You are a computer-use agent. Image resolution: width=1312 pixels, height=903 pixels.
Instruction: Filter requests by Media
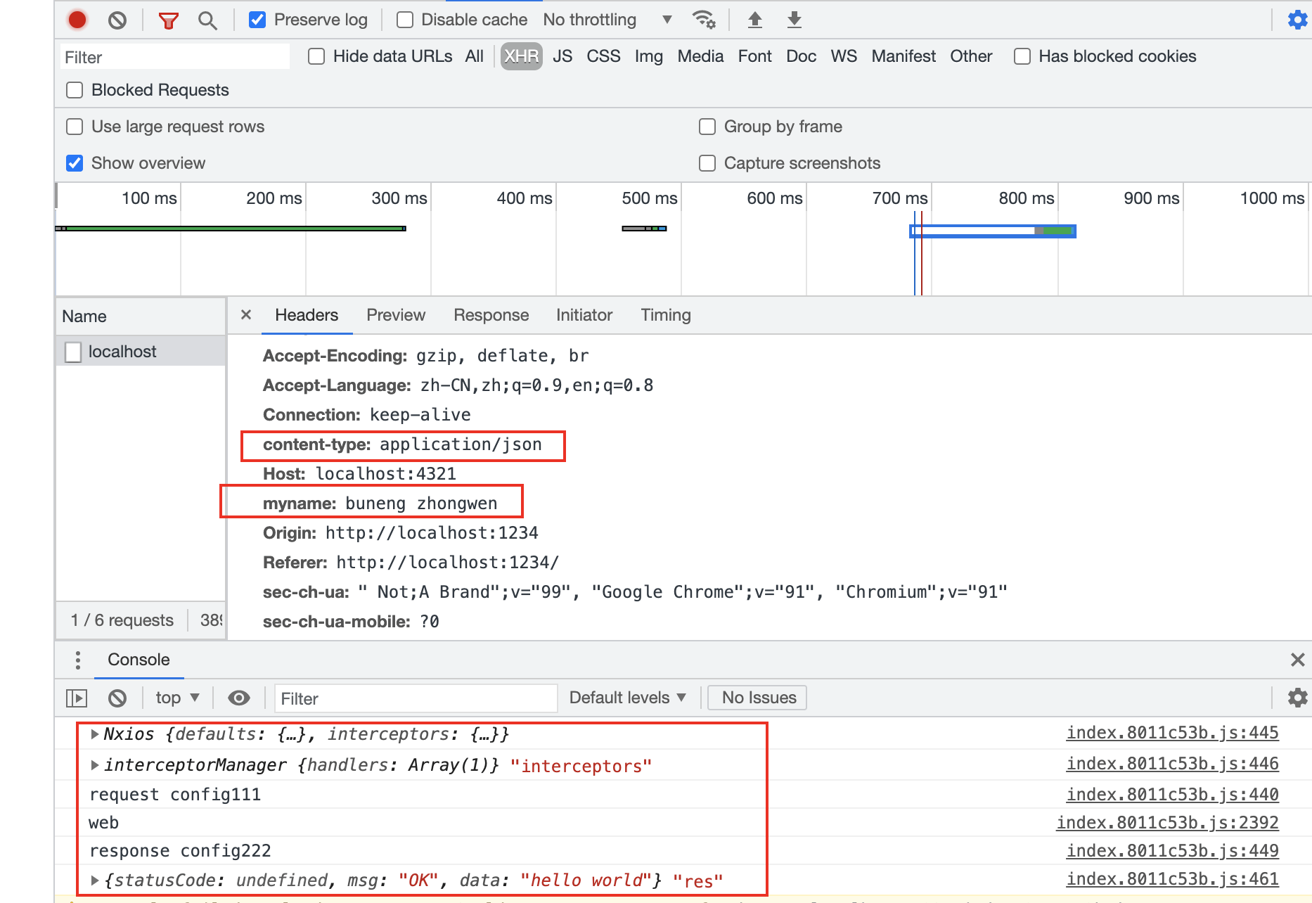(x=700, y=56)
